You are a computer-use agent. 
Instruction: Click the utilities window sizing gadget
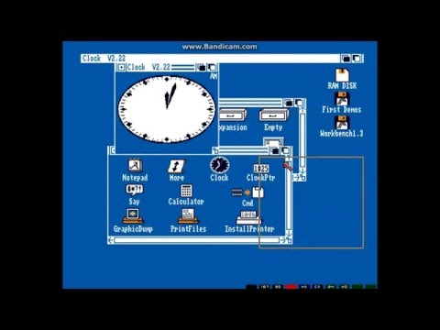(289, 240)
